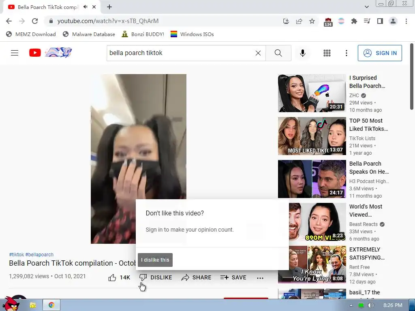Viewport: 415px width, 311px height.
Task: Click the YouTube search magnifier button
Action: 278,53
